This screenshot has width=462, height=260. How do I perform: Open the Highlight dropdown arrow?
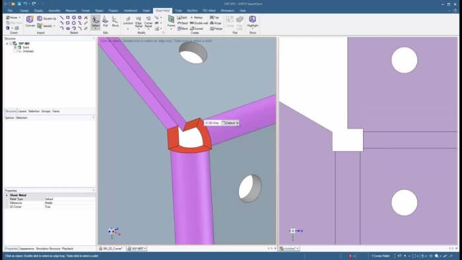[253, 29]
